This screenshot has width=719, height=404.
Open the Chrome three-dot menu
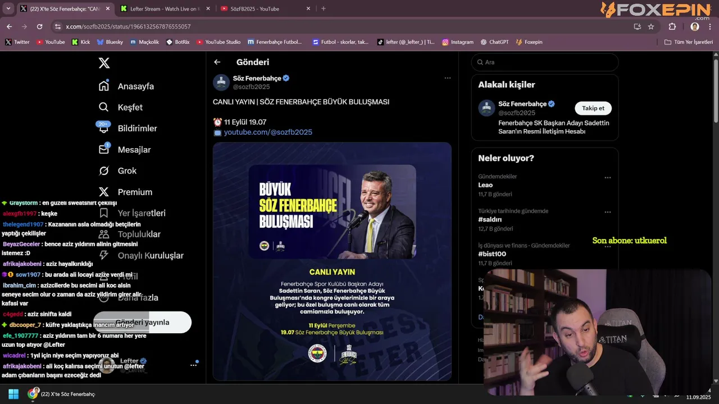tap(711, 26)
